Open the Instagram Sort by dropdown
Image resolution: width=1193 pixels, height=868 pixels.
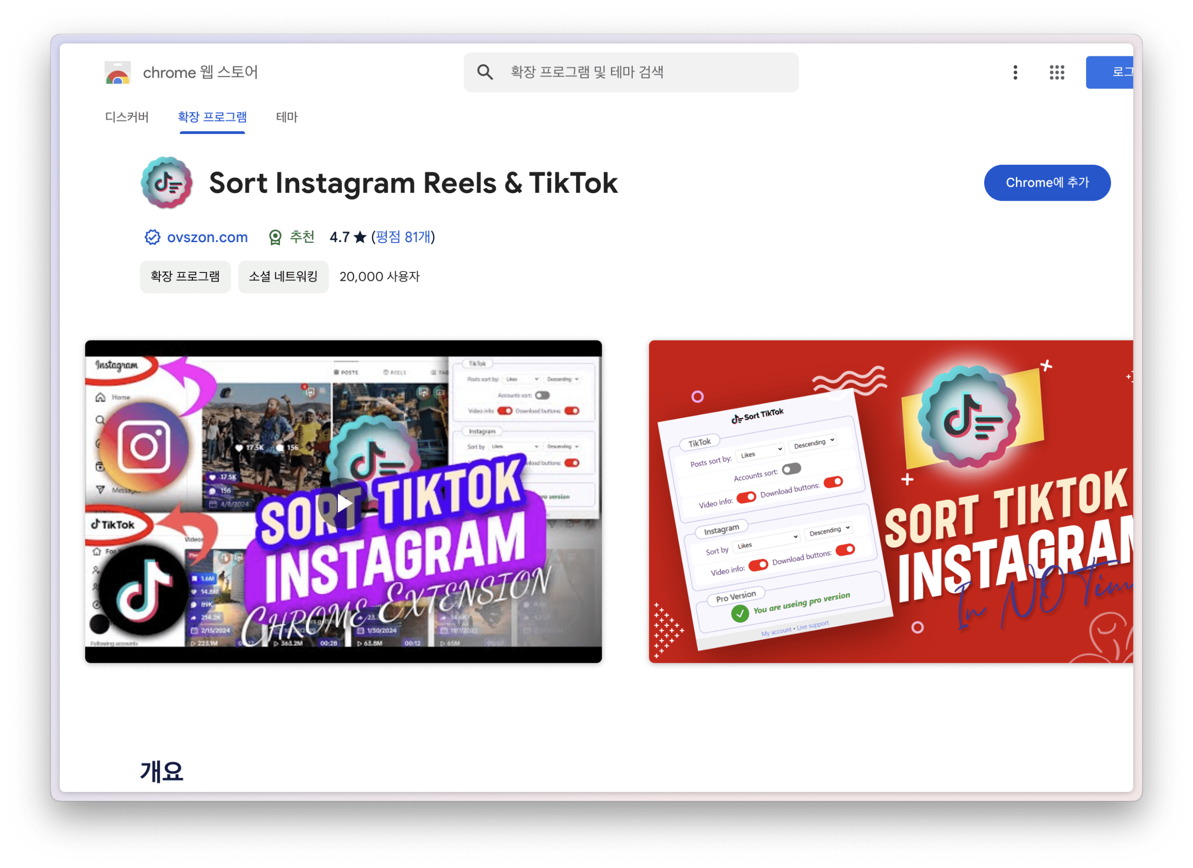click(x=767, y=544)
